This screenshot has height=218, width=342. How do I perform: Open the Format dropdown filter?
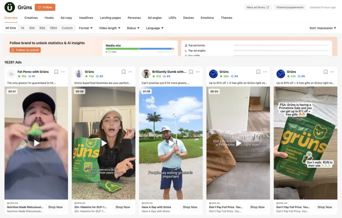click(x=86, y=28)
